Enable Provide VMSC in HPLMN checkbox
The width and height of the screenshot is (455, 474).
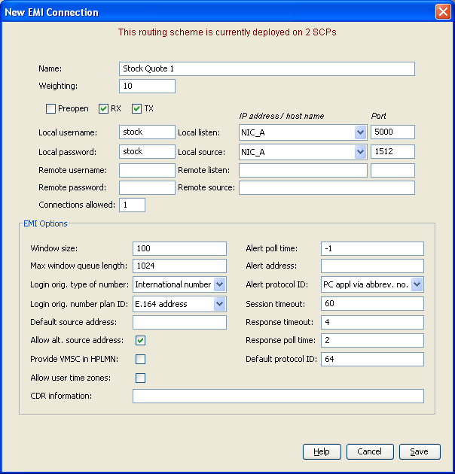coord(140,359)
